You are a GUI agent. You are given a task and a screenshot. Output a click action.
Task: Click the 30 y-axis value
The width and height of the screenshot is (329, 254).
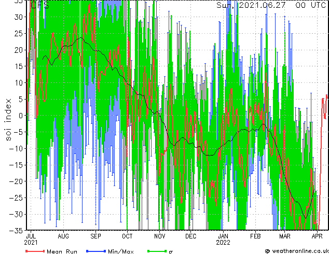pyautogui.click(x=18, y=17)
